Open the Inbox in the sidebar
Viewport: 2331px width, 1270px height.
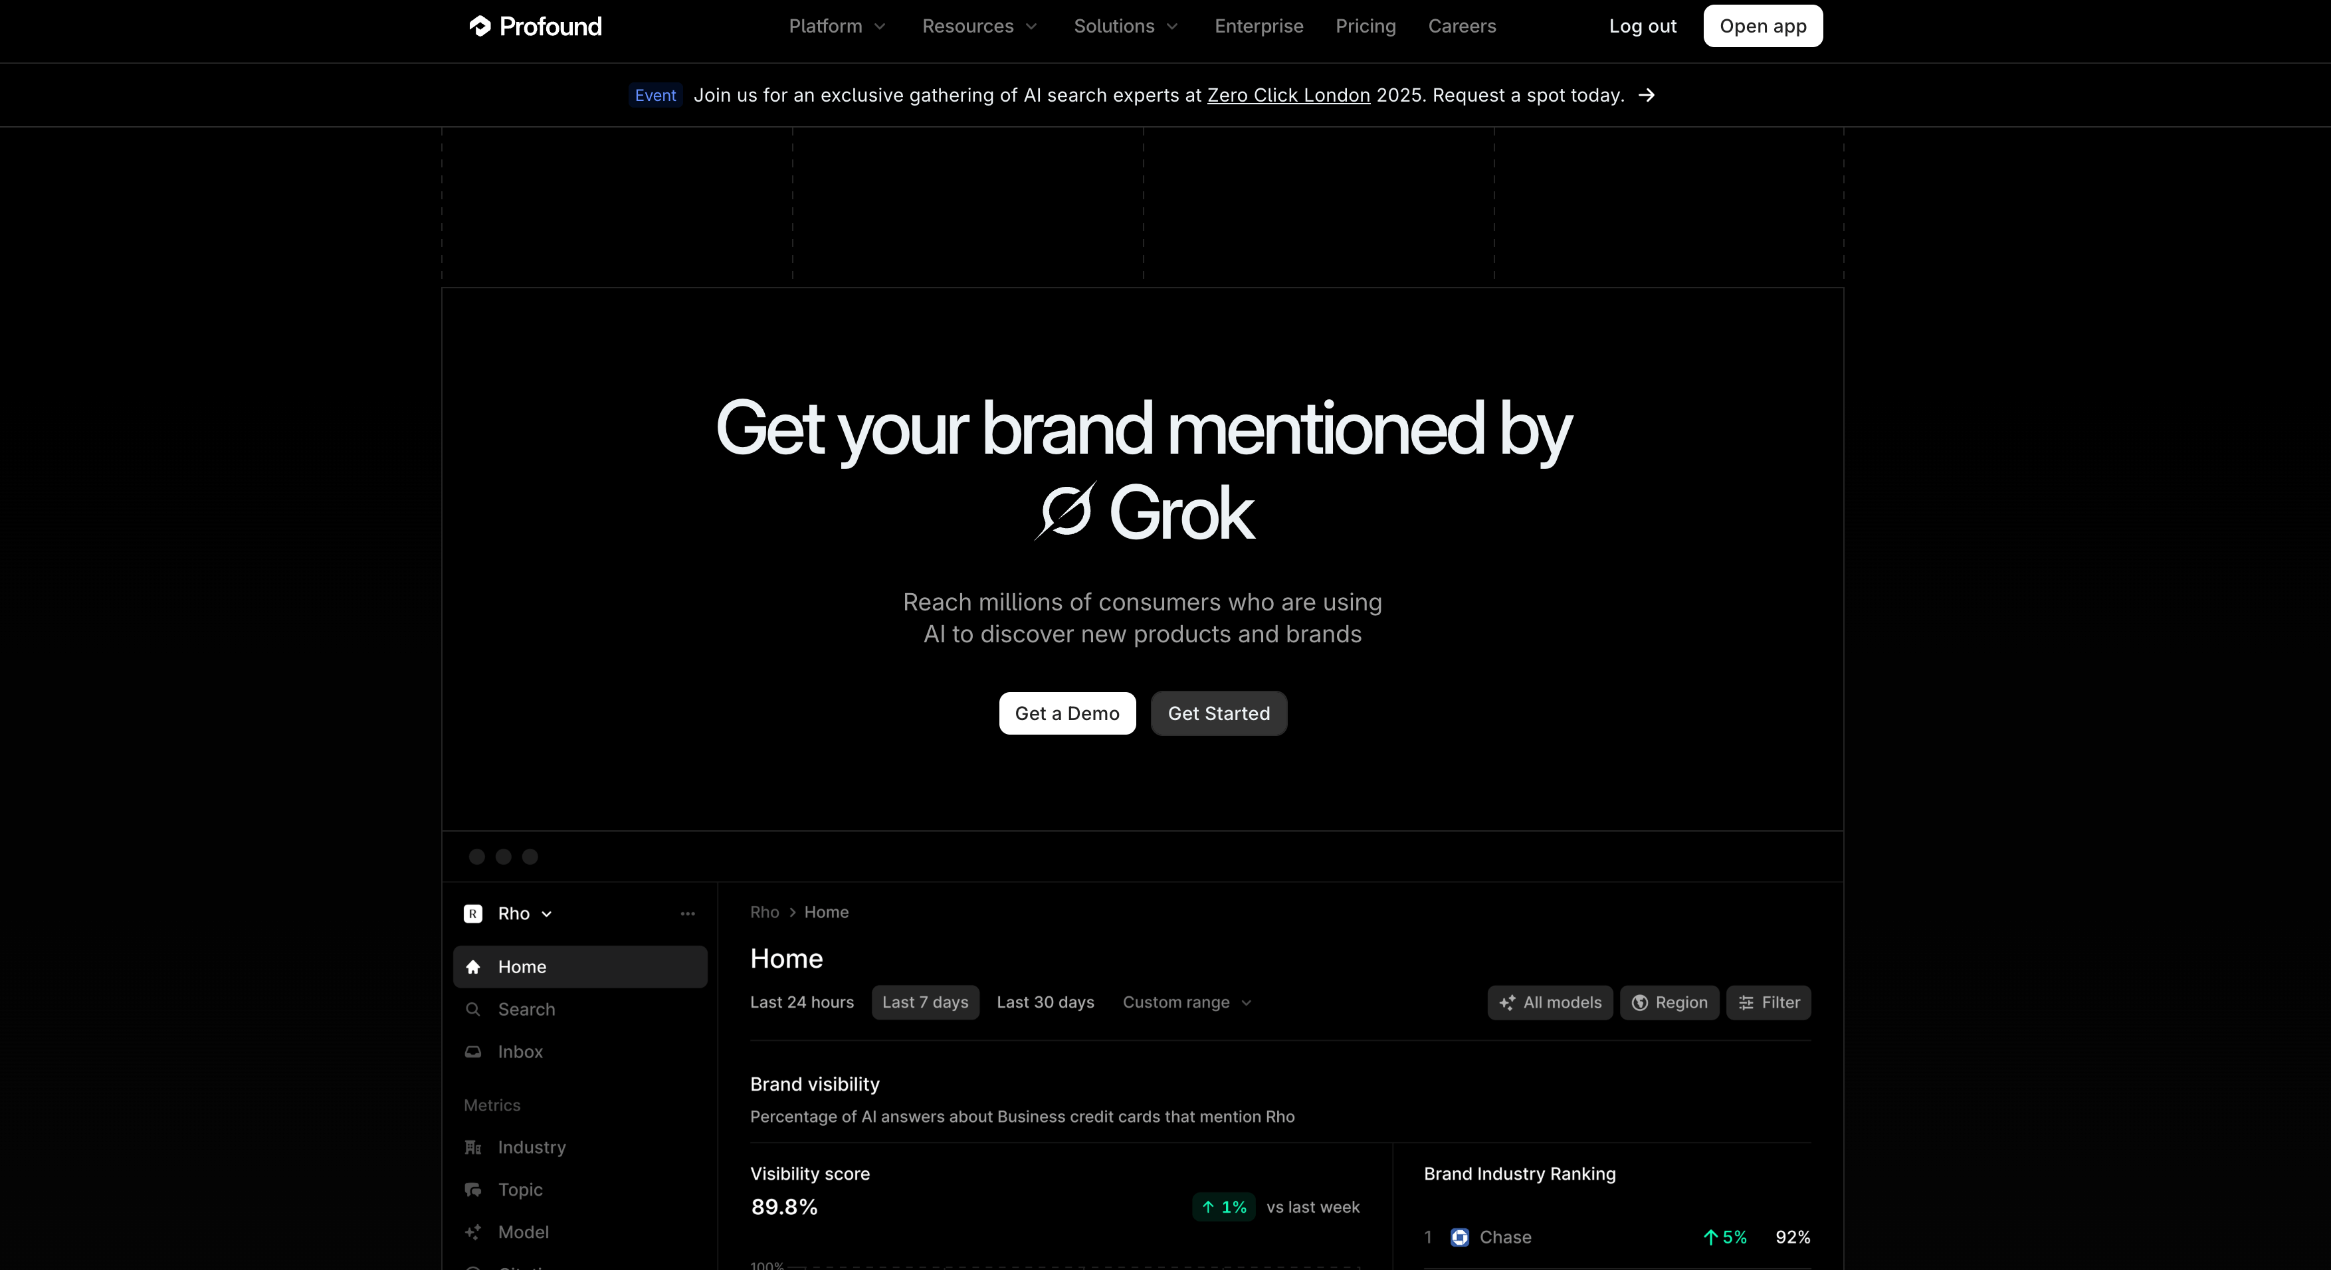(x=520, y=1051)
